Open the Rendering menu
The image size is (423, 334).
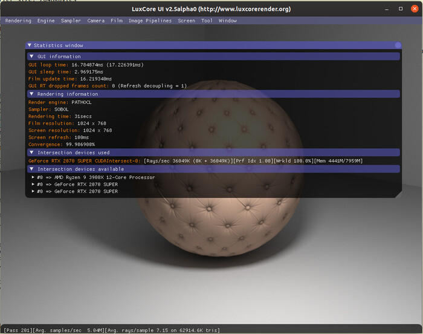point(18,21)
